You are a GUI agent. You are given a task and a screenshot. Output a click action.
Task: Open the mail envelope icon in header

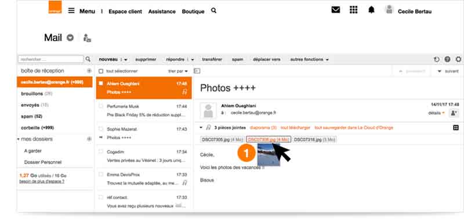pyautogui.click(x=336, y=10)
